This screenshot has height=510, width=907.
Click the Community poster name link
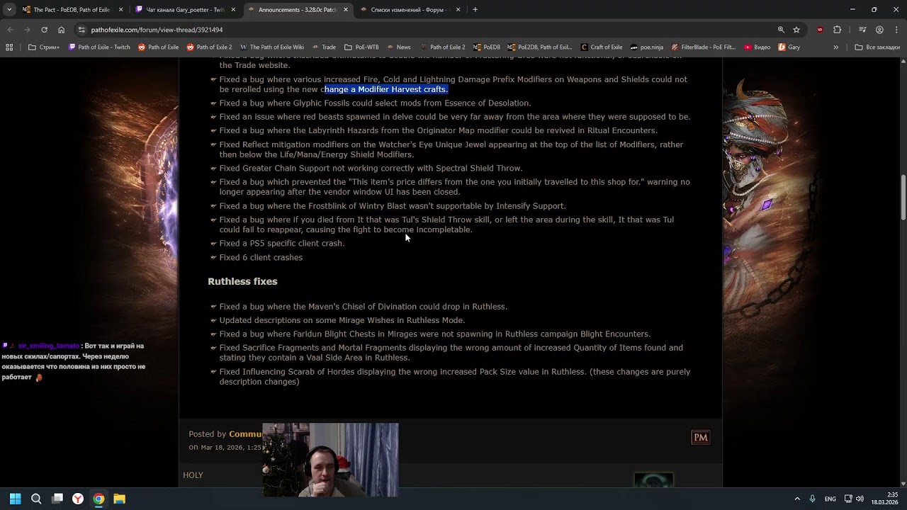coord(245,434)
